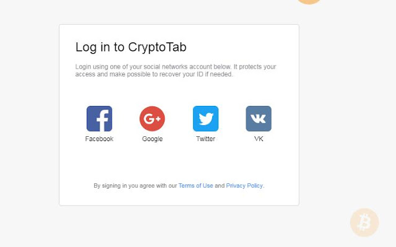
Task: Click the "VK" text label
Action: [x=259, y=139]
